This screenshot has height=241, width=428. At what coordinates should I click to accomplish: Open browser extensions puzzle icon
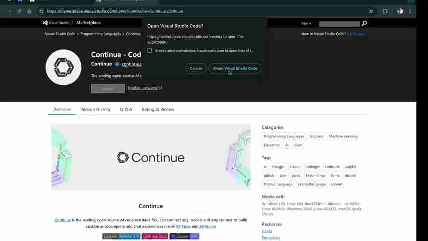[x=385, y=11]
